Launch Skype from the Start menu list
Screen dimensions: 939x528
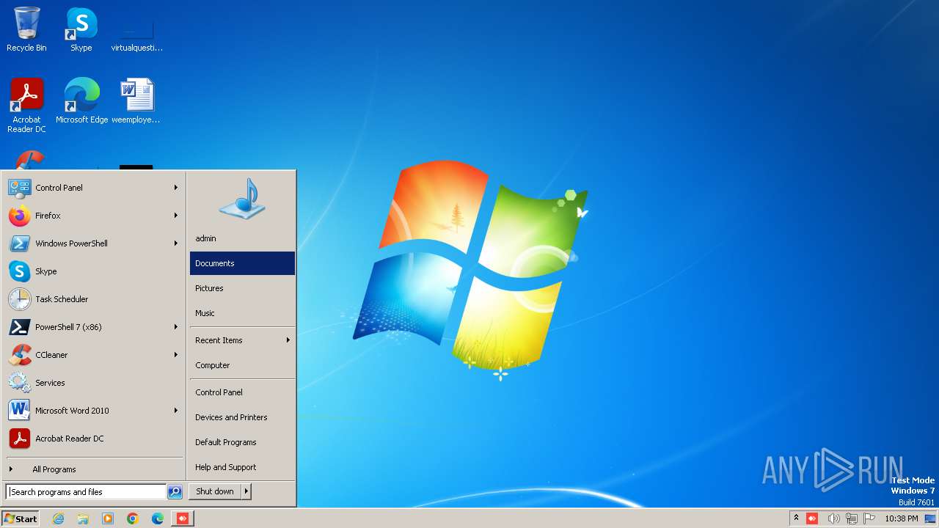94,271
